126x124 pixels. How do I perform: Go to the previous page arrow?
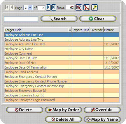point(12,8)
